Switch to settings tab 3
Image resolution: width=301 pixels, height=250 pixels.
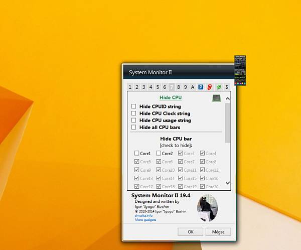[144, 87]
